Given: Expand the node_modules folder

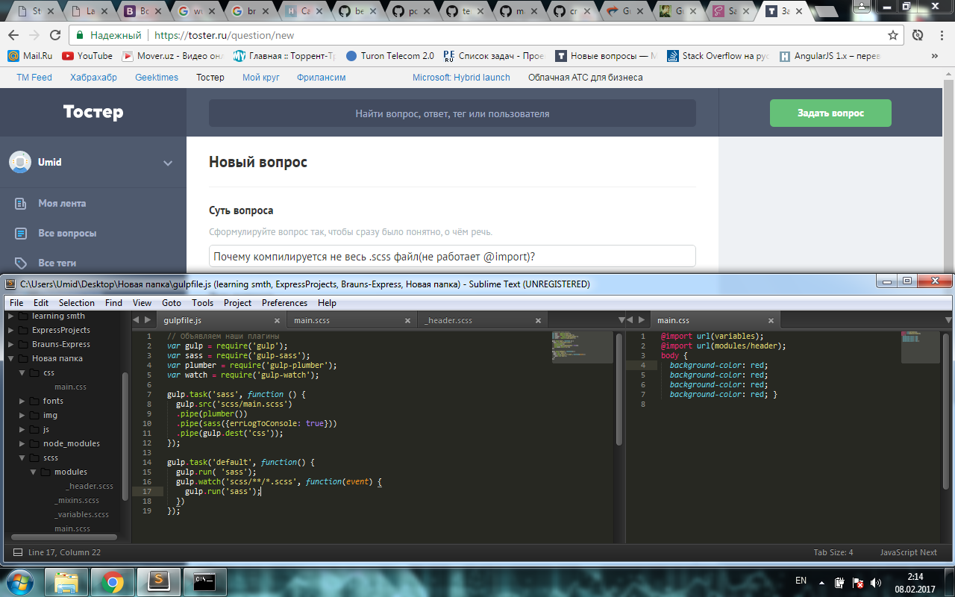Looking at the screenshot, I should 22,443.
